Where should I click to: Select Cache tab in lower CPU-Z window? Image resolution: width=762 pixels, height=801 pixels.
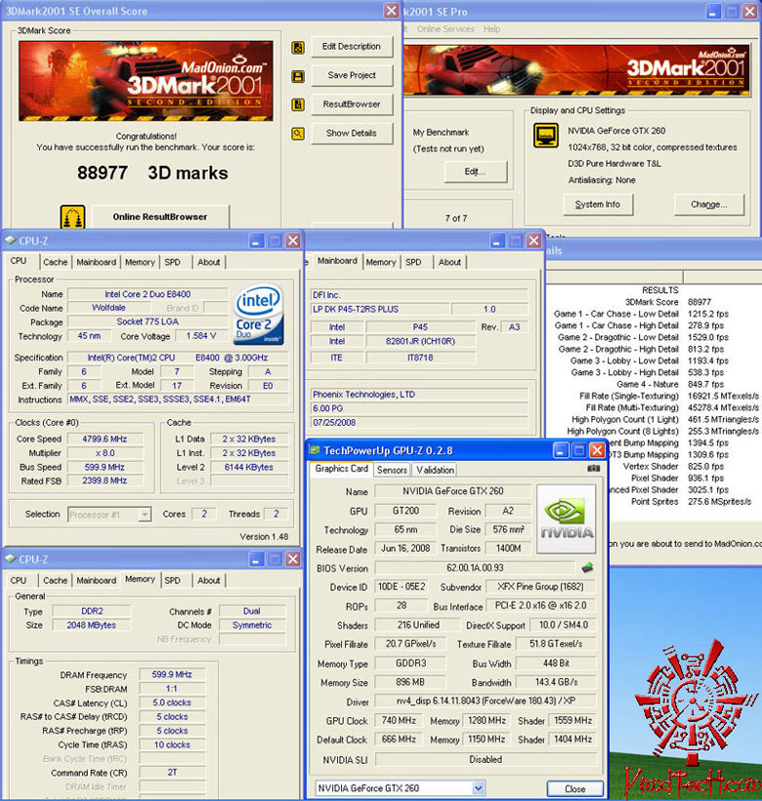pyautogui.click(x=55, y=581)
